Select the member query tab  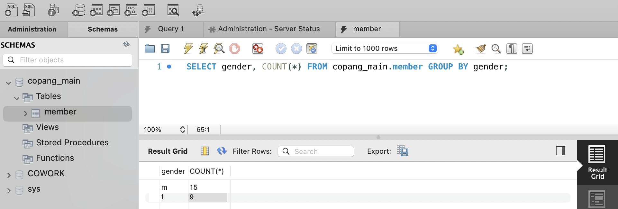(367, 29)
